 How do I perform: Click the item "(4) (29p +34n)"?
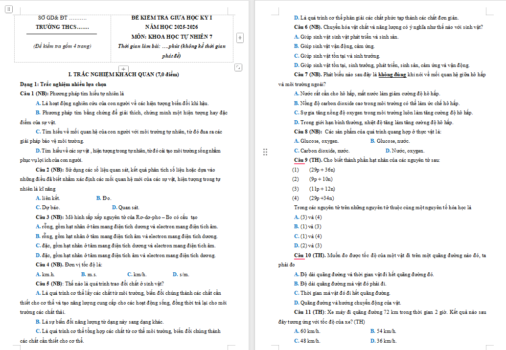coord(313,198)
